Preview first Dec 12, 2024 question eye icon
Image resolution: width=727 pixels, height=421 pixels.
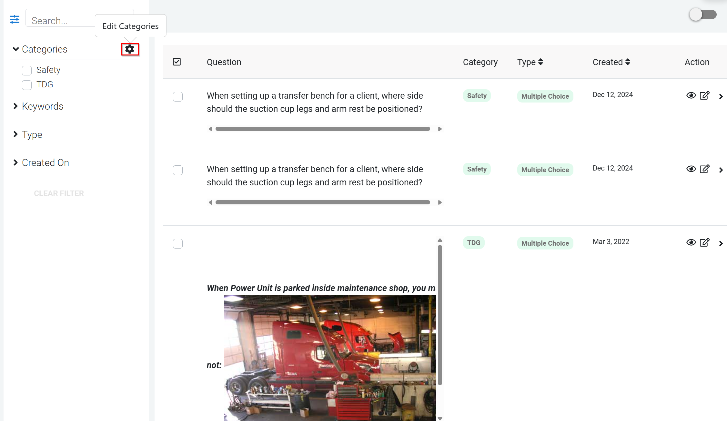coord(691,95)
